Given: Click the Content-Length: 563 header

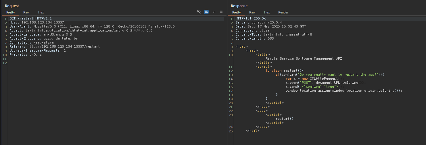Looking at the screenshot, I should point(255,38).
